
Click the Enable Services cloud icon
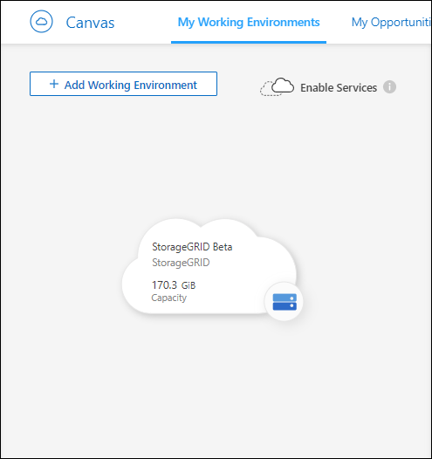[x=277, y=87]
